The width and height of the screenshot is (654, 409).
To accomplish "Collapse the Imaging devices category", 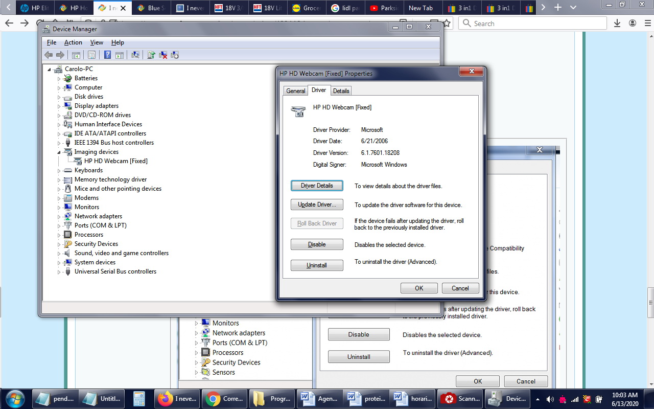I will pos(59,152).
